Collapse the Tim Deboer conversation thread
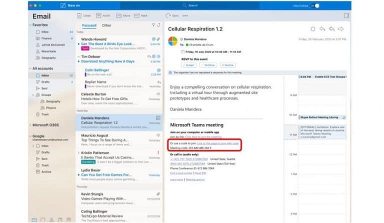 coord(78,56)
